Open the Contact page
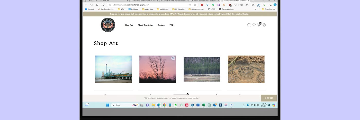Image resolution: width=360 pixels, height=120 pixels. point(161,25)
